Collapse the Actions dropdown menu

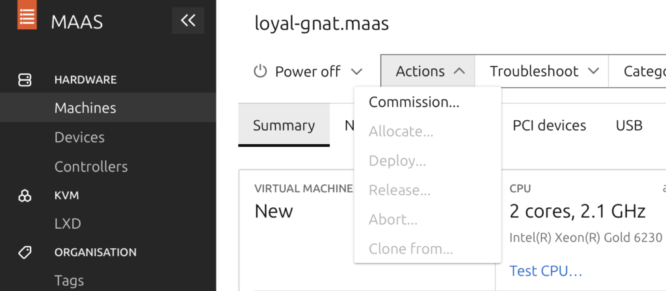(428, 71)
